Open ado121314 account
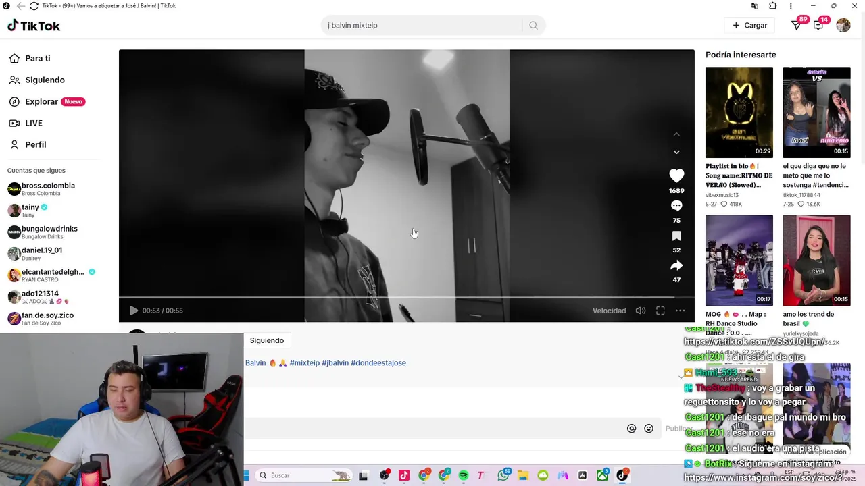The width and height of the screenshot is (865, 486). 40,297
